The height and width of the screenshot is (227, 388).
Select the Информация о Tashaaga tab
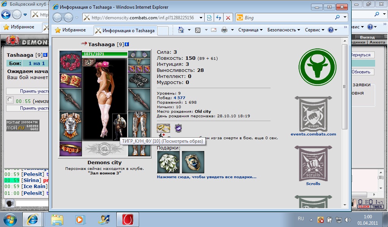pos(125,30)
